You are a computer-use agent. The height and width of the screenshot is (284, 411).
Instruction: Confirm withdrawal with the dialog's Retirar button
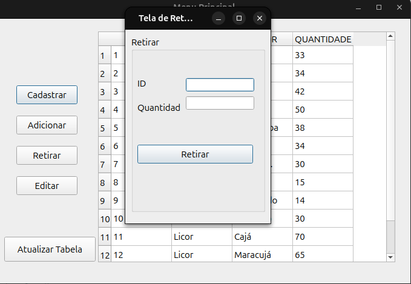pyautogui.click(x=195, y=154)
